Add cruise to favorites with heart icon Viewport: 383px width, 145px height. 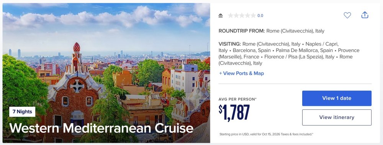pyautogui.click(x=347, y=15)
